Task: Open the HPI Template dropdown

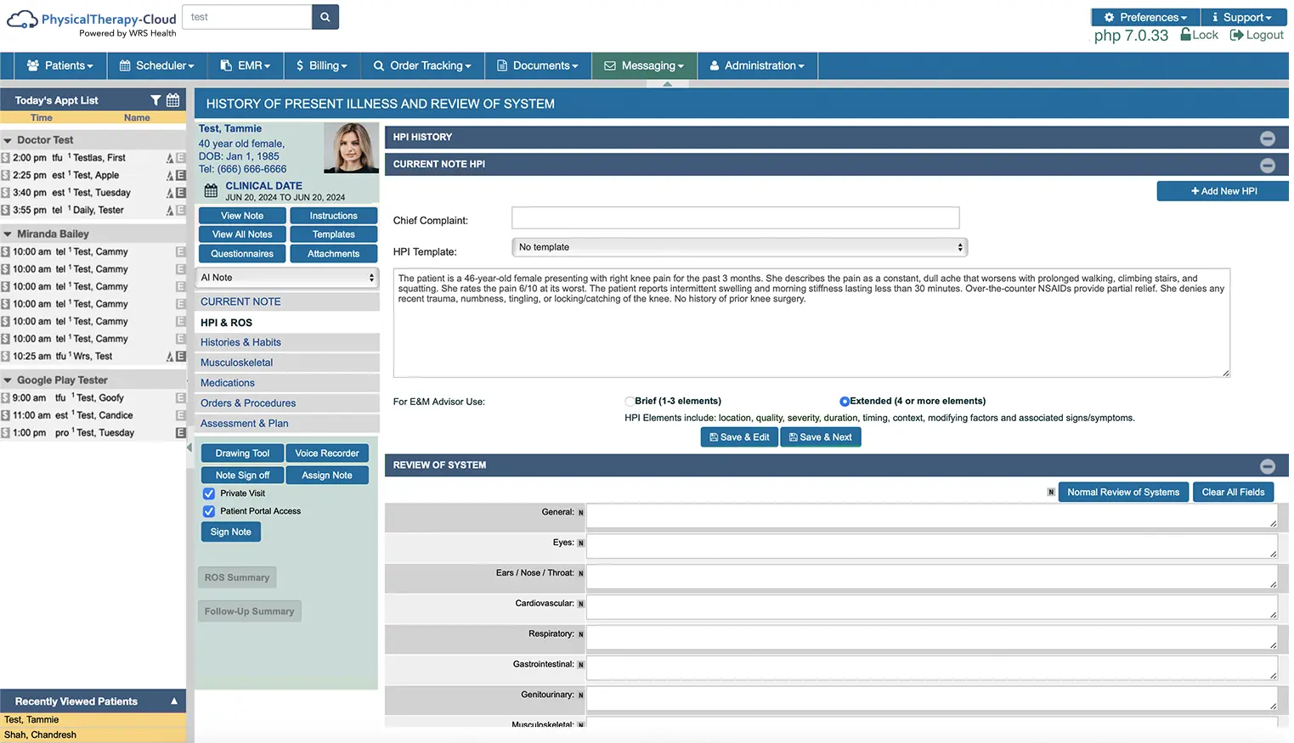Action: [x=738, y=247]
